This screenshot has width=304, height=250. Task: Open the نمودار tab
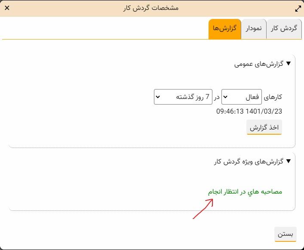pos(254,29)
